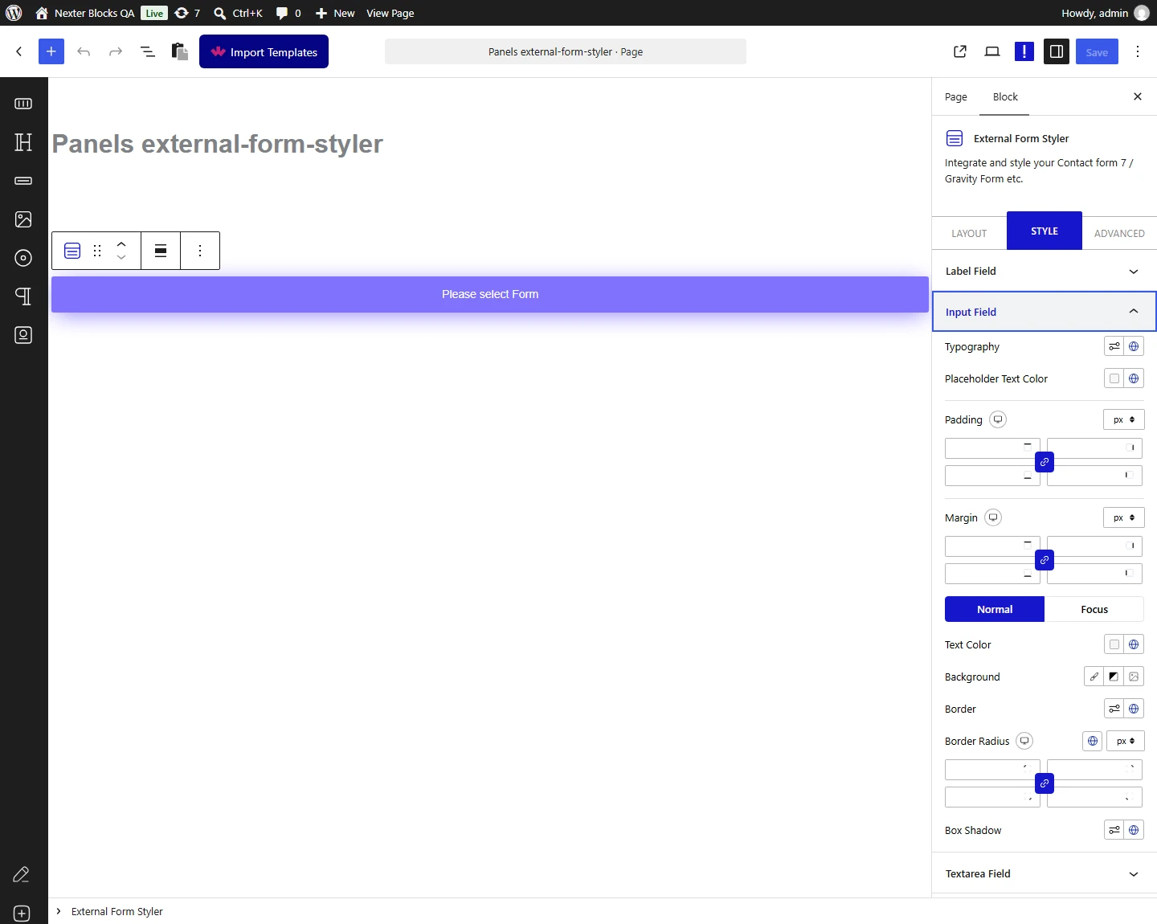Click the clipboard paste icon in toolbar
Screen dimensions: 1157x924
point(180,51)
